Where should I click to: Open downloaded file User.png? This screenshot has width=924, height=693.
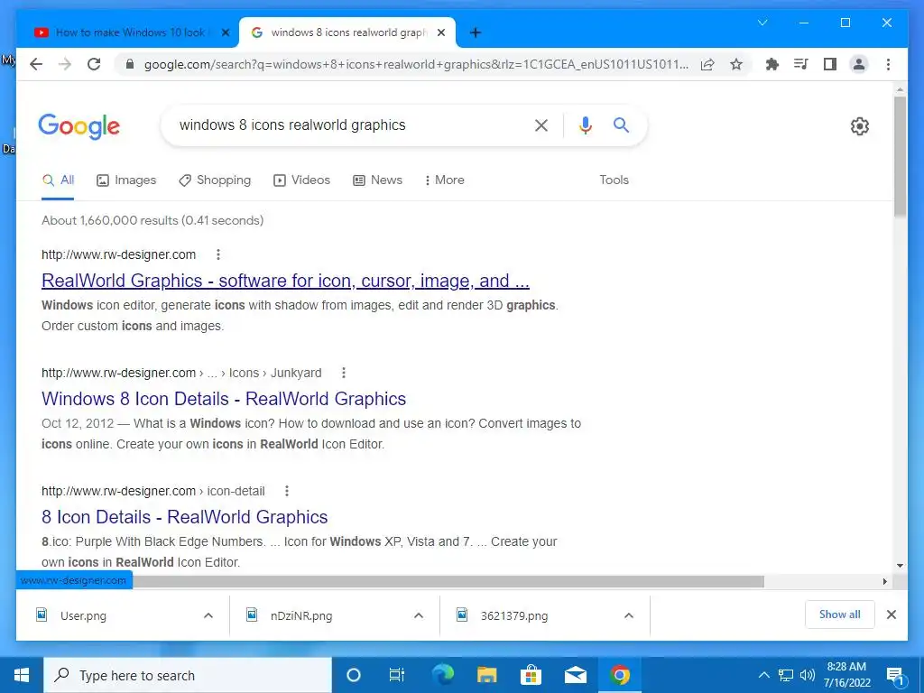(83, 615)
